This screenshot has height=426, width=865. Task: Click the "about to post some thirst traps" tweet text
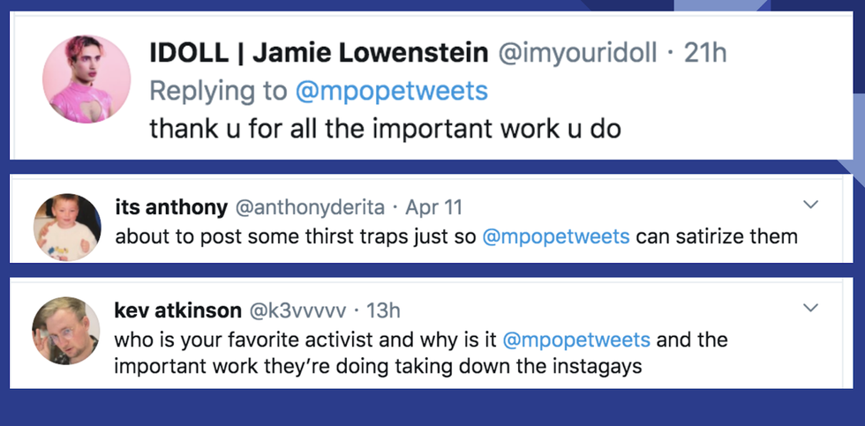[x=297, y=236]
